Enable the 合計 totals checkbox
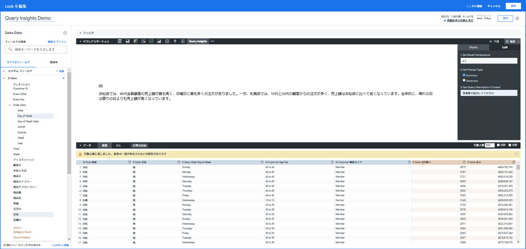This screenshot has width=526, height=249. click(x=498, y=144)
